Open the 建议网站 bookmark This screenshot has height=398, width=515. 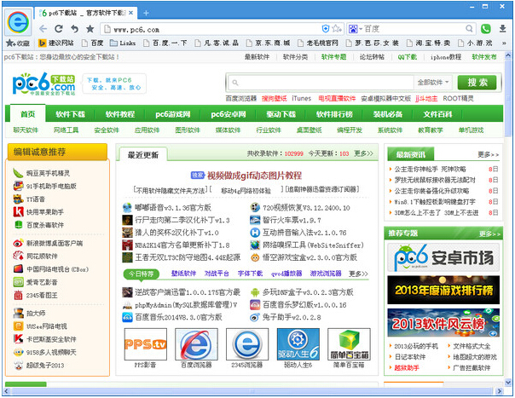[56, 43]
